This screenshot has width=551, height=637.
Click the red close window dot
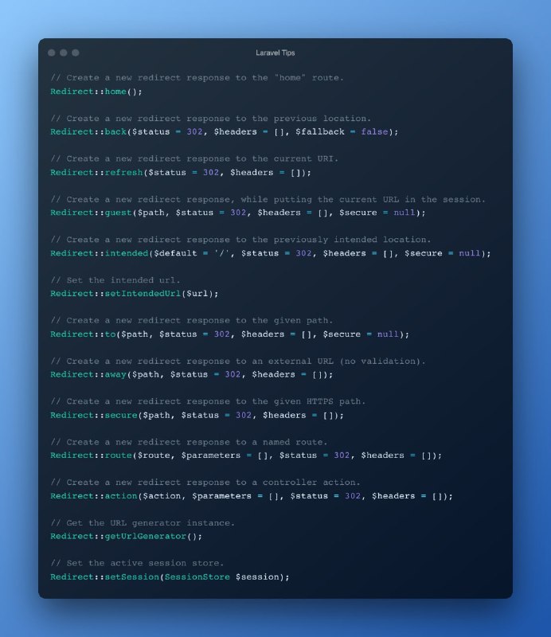pos(51,53)
